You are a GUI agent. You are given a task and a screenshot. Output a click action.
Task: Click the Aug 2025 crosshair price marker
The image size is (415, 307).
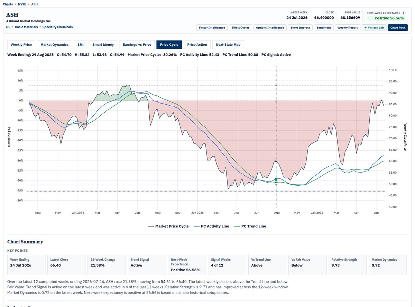pyautogui.click(x=276, y=161)
